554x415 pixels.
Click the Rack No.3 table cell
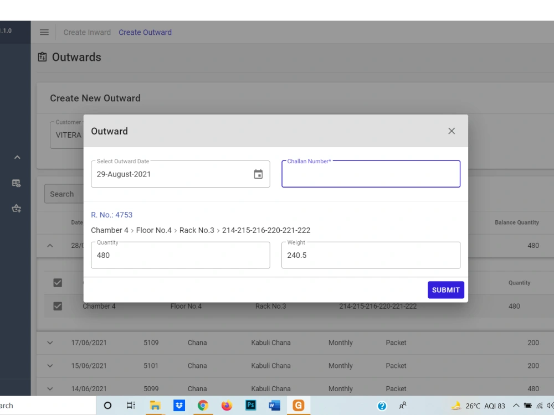pos(271,307)
